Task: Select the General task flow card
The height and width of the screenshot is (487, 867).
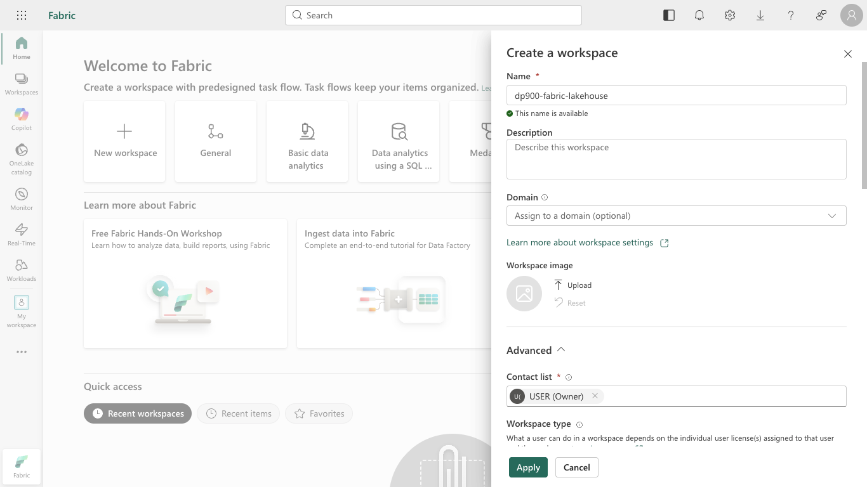Action: point(216,141)
